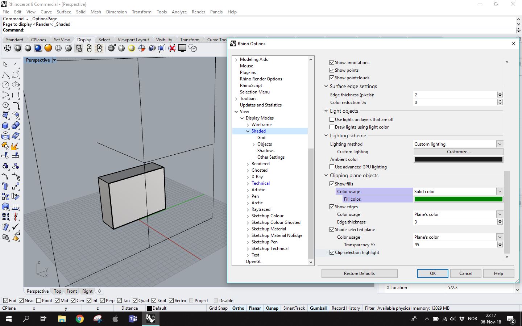Select the Rectangle tool in the sidebar

[16, 95]
